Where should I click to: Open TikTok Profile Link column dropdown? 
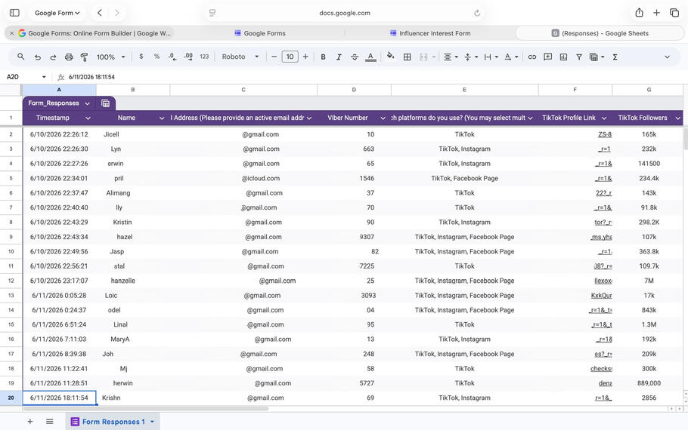604,118
